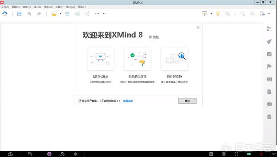The image size is (277, 157).
Task: Expand the dropdown beside the yellow topic icon
Action: 61,14
